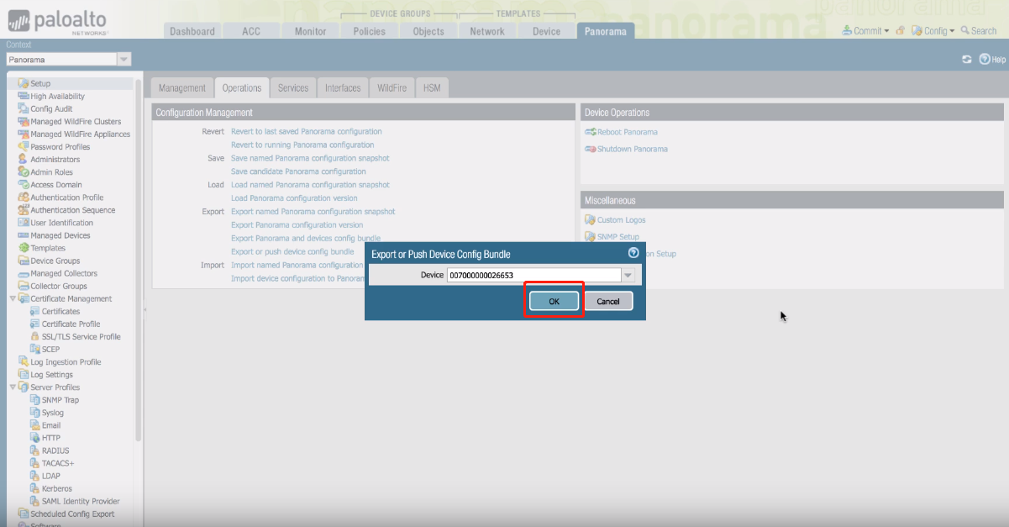Cancel the Export or Push dialog
This screenshot has height=527, width=1009.
point(607,302)
